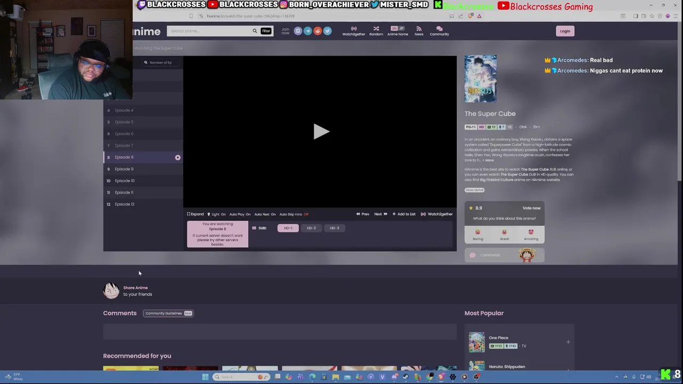Image resolution: width=683 pixels, height=384 pixels.
Task: Skip to the Next episode
Action: pyautogui.click(x=380, y=214)
